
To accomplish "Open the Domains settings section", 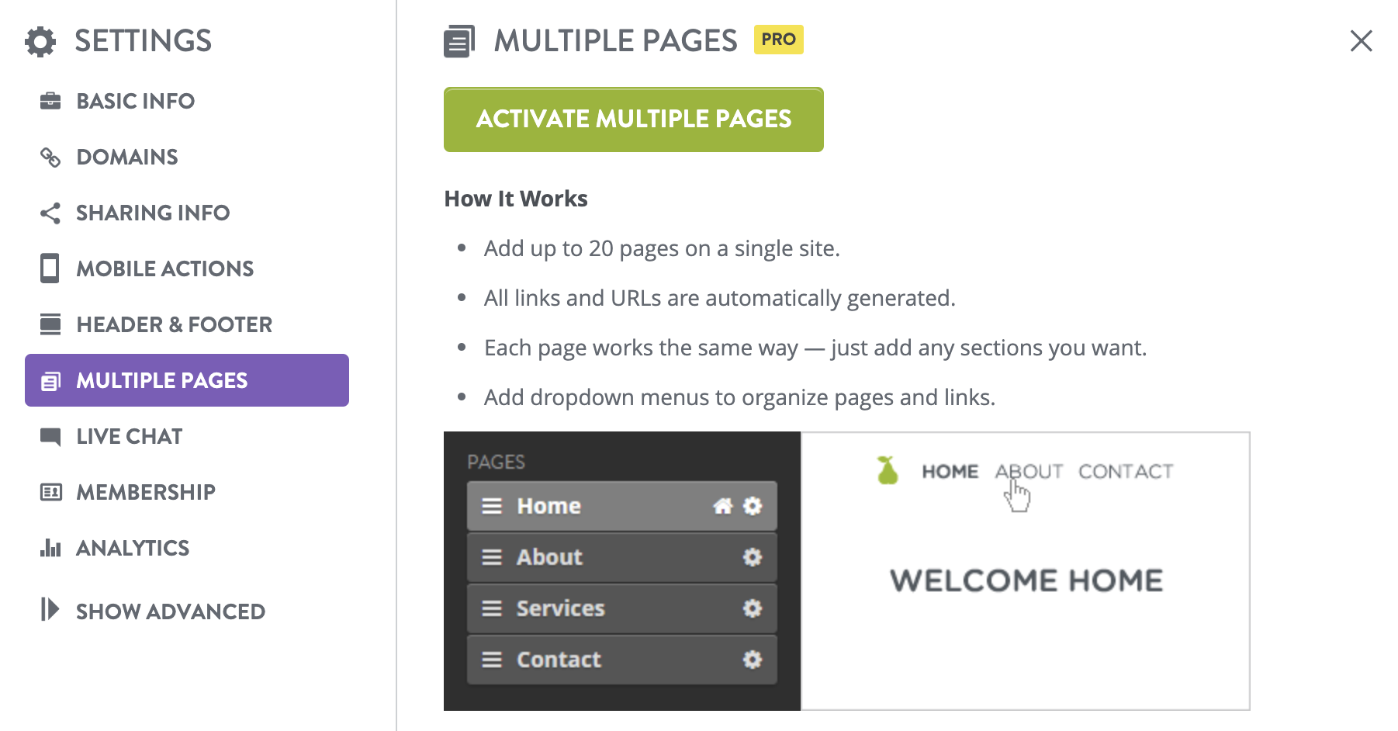I will point(127,157).
